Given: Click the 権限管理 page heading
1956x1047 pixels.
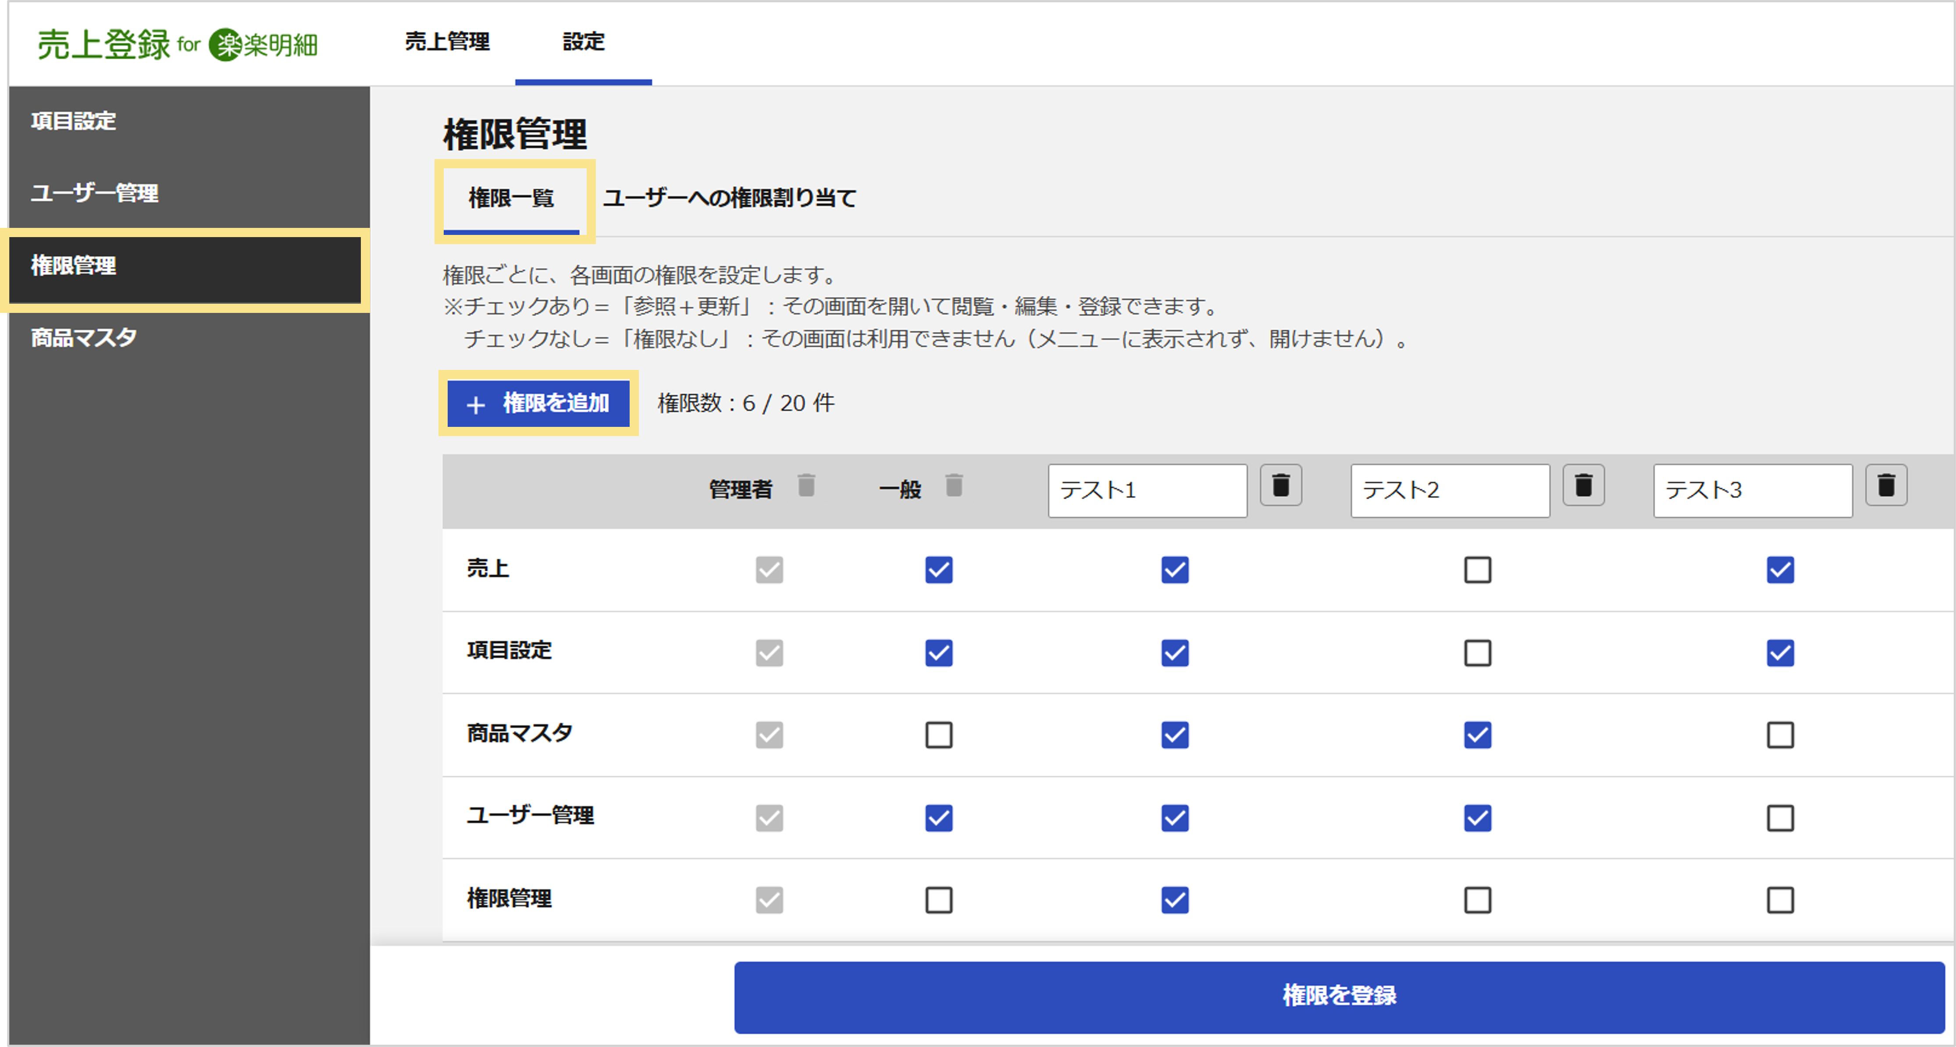Looking at the screenshot, I should click(515, 134).
